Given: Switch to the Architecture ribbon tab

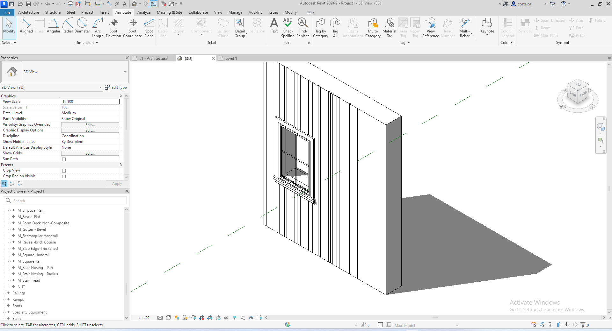Looking at the screenshot, I should (28, 12).
